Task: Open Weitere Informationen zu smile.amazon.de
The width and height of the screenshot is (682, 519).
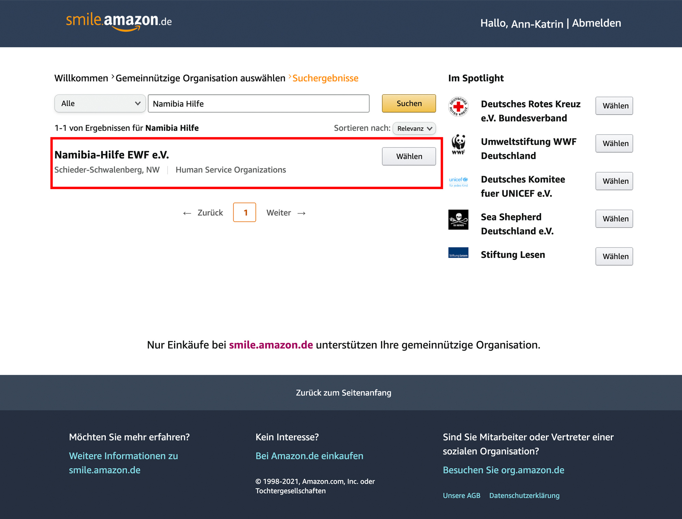Action: tap(123, 463)
